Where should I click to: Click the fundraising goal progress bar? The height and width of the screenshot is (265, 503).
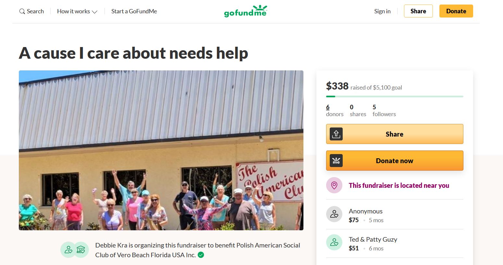395,96
